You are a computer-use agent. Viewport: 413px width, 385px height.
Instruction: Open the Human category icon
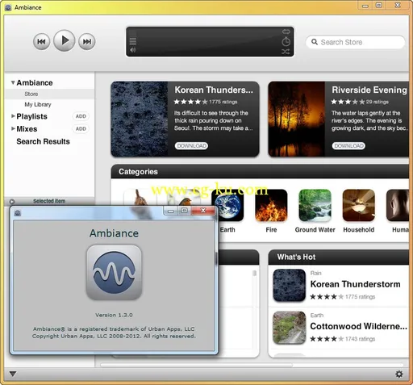pos(398,205)
